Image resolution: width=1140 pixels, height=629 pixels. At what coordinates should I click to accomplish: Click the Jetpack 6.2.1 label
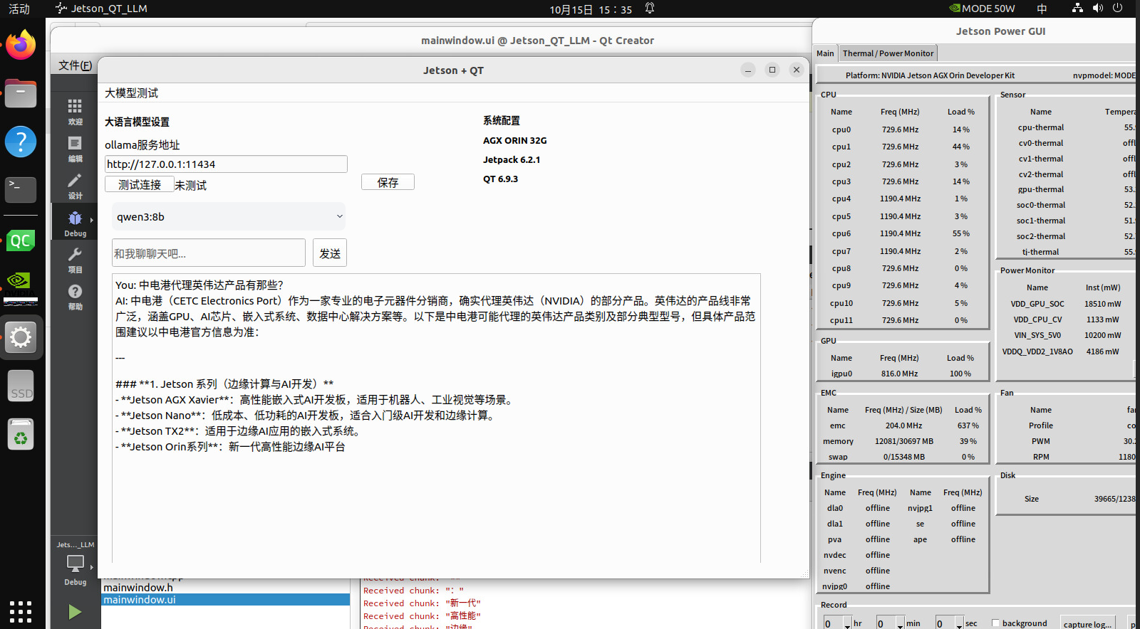pyautogui.click(x=512, y=160)
